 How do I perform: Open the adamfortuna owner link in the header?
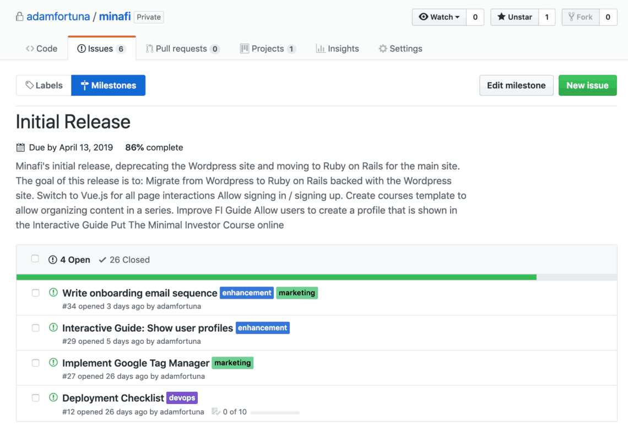(58, 17)
